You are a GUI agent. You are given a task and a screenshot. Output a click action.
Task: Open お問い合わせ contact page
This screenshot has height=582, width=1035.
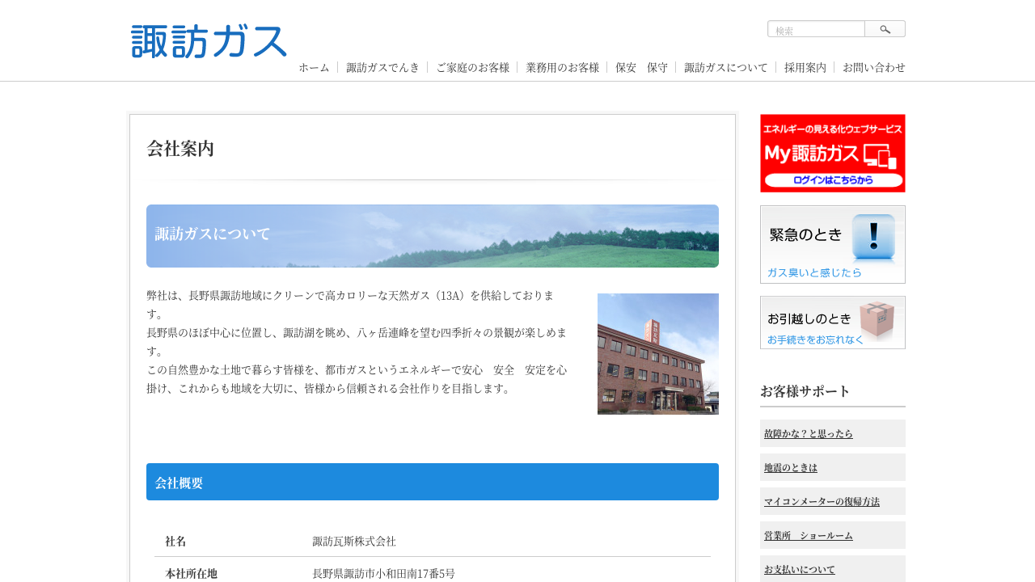click(873, 67)
